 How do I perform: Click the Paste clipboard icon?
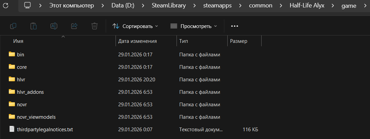[34, 26]
